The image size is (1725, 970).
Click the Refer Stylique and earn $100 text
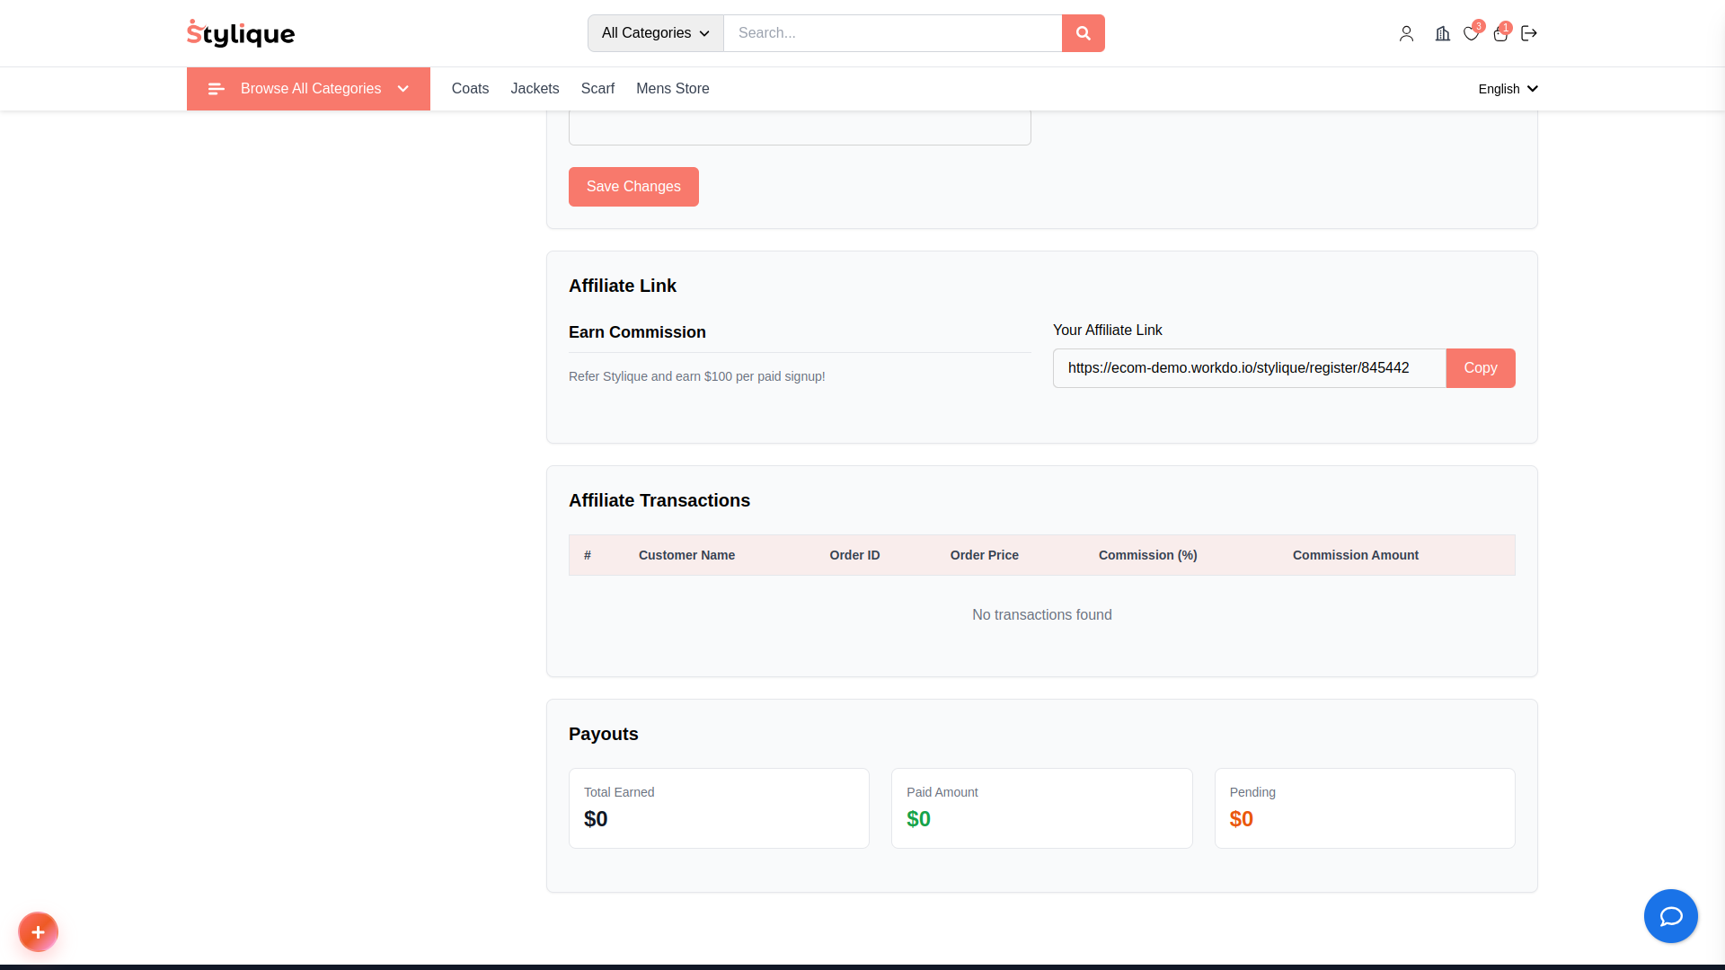[696, 376]
